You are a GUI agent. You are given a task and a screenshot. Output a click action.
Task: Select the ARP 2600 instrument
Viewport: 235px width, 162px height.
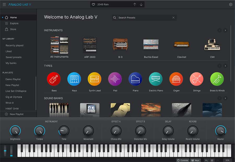90,47
